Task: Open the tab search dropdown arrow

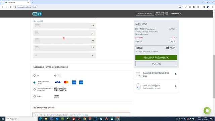Action: coord(2,2)
